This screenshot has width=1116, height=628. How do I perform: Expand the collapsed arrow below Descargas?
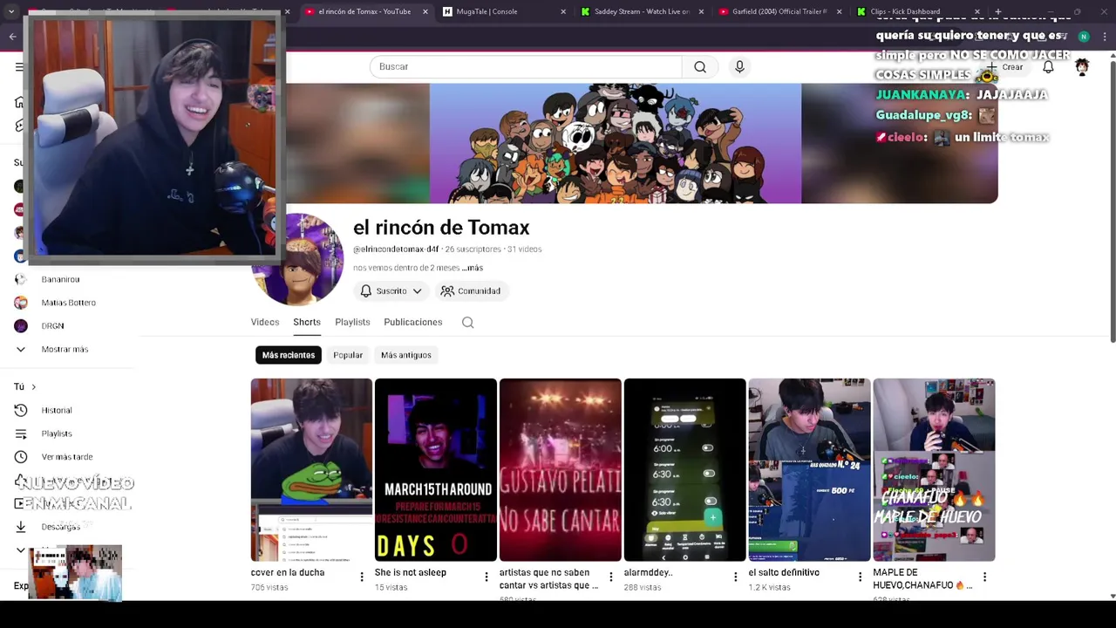21,550
